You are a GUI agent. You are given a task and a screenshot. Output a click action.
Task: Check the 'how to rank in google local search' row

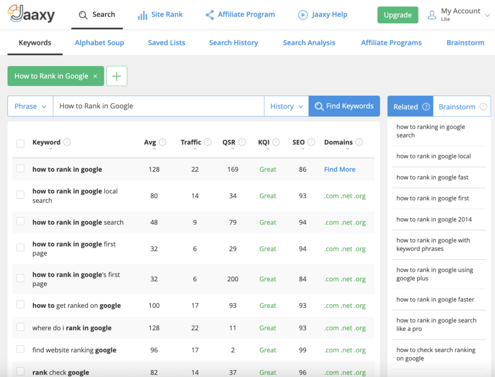click(x=20, y=194)
